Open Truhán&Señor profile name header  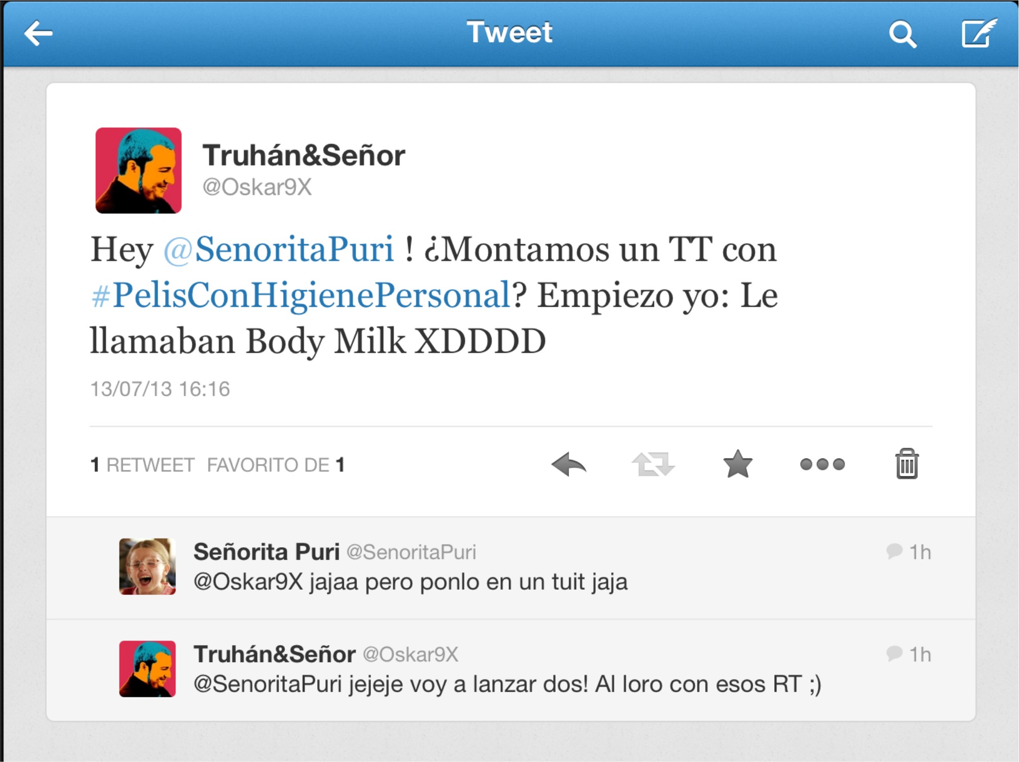(304, 155)
